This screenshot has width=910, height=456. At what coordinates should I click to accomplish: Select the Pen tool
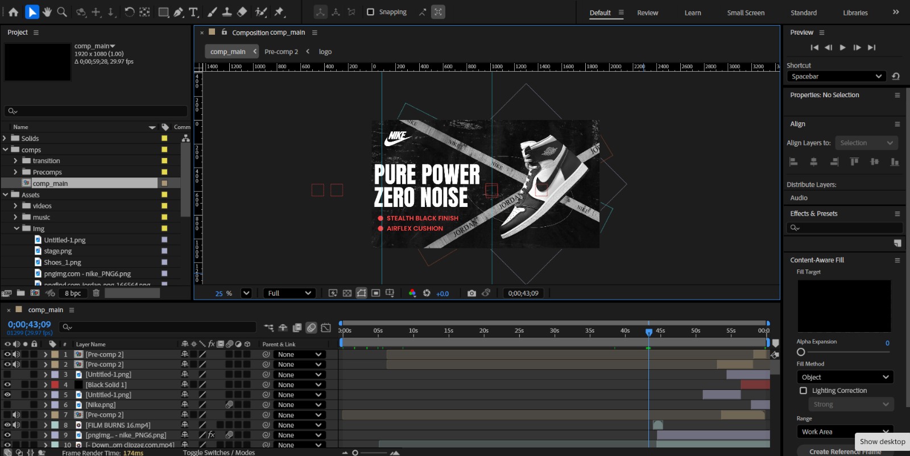tap(179, 12)
